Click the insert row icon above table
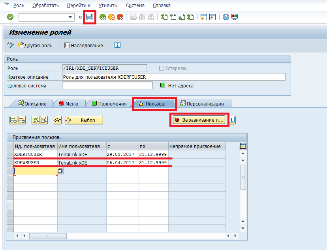327x250 pixels. [x=13, y=120]
